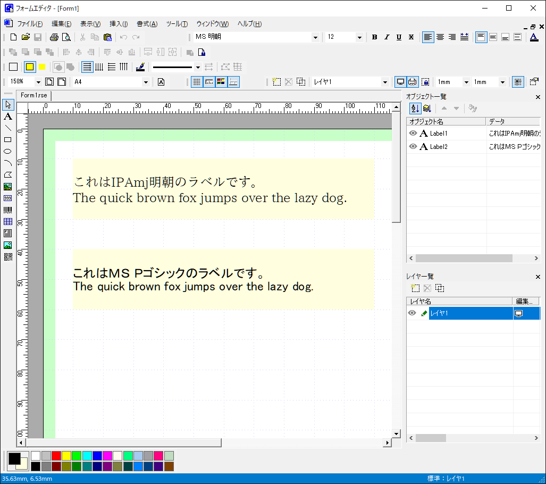Toggle center text alignment

pyautogui.click(x=440, y=37)
